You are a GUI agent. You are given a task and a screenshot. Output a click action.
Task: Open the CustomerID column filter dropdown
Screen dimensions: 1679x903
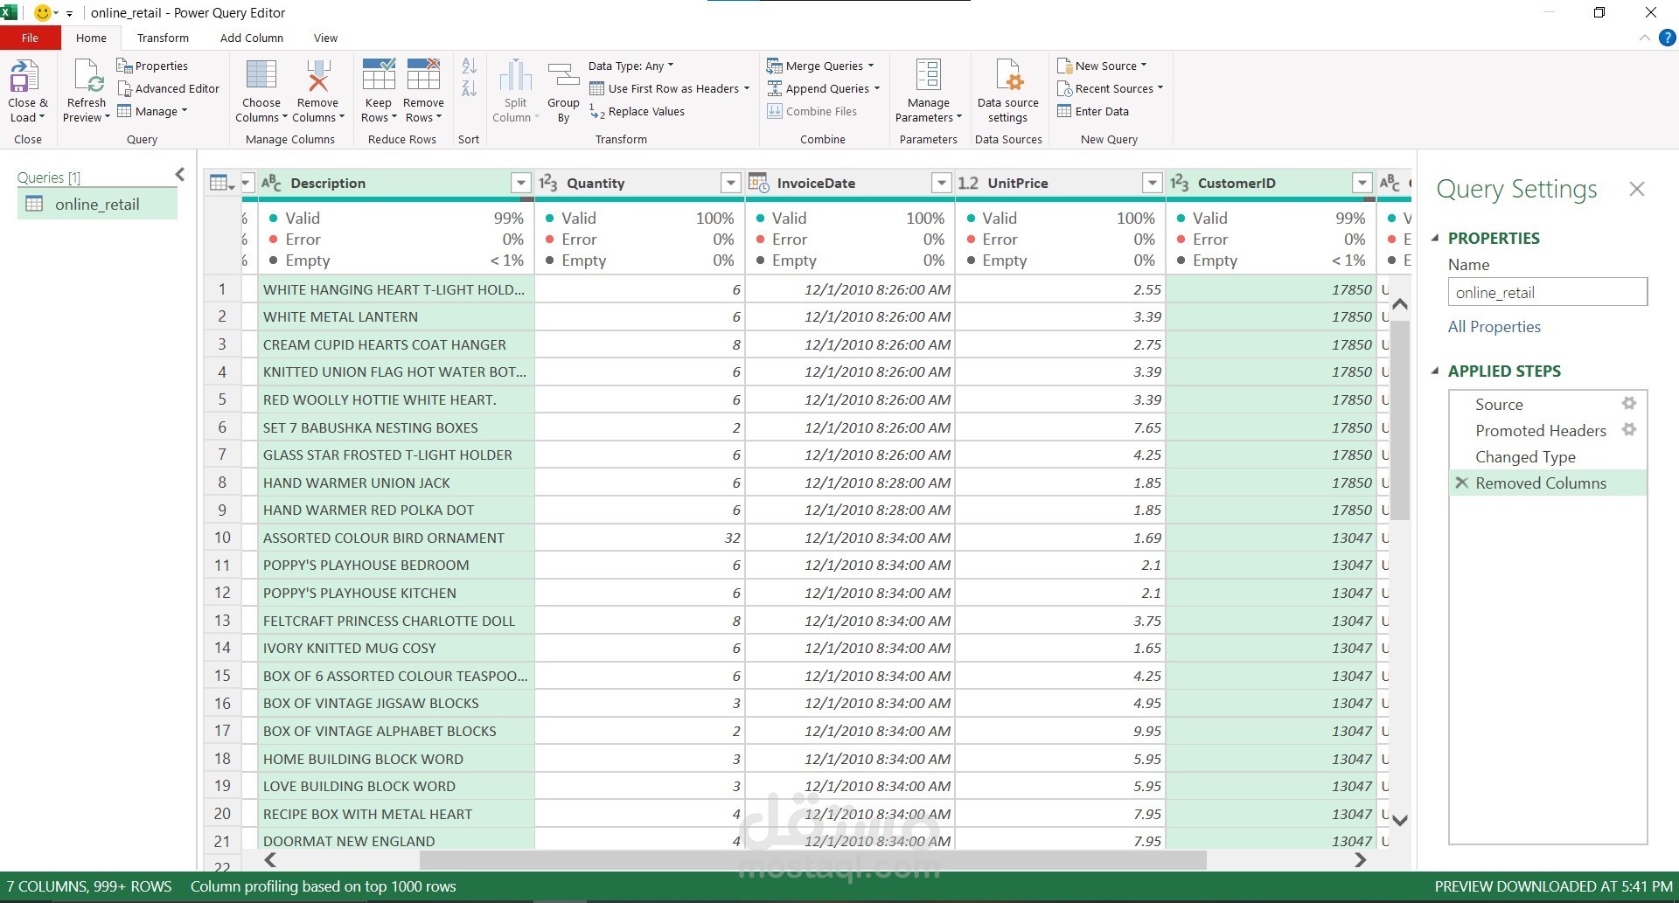point(1362,183)
